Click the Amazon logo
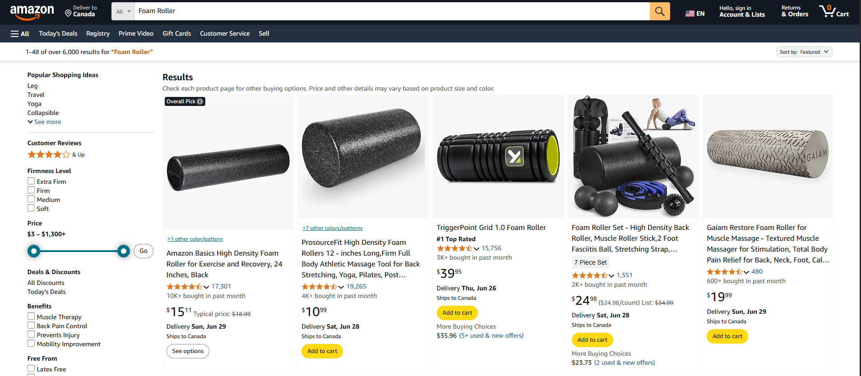The width and height of the screenshot is (861, 376). 32,12
